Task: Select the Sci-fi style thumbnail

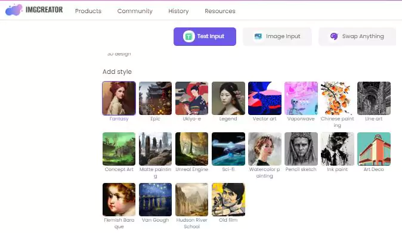Action: (x=228, y=149)
